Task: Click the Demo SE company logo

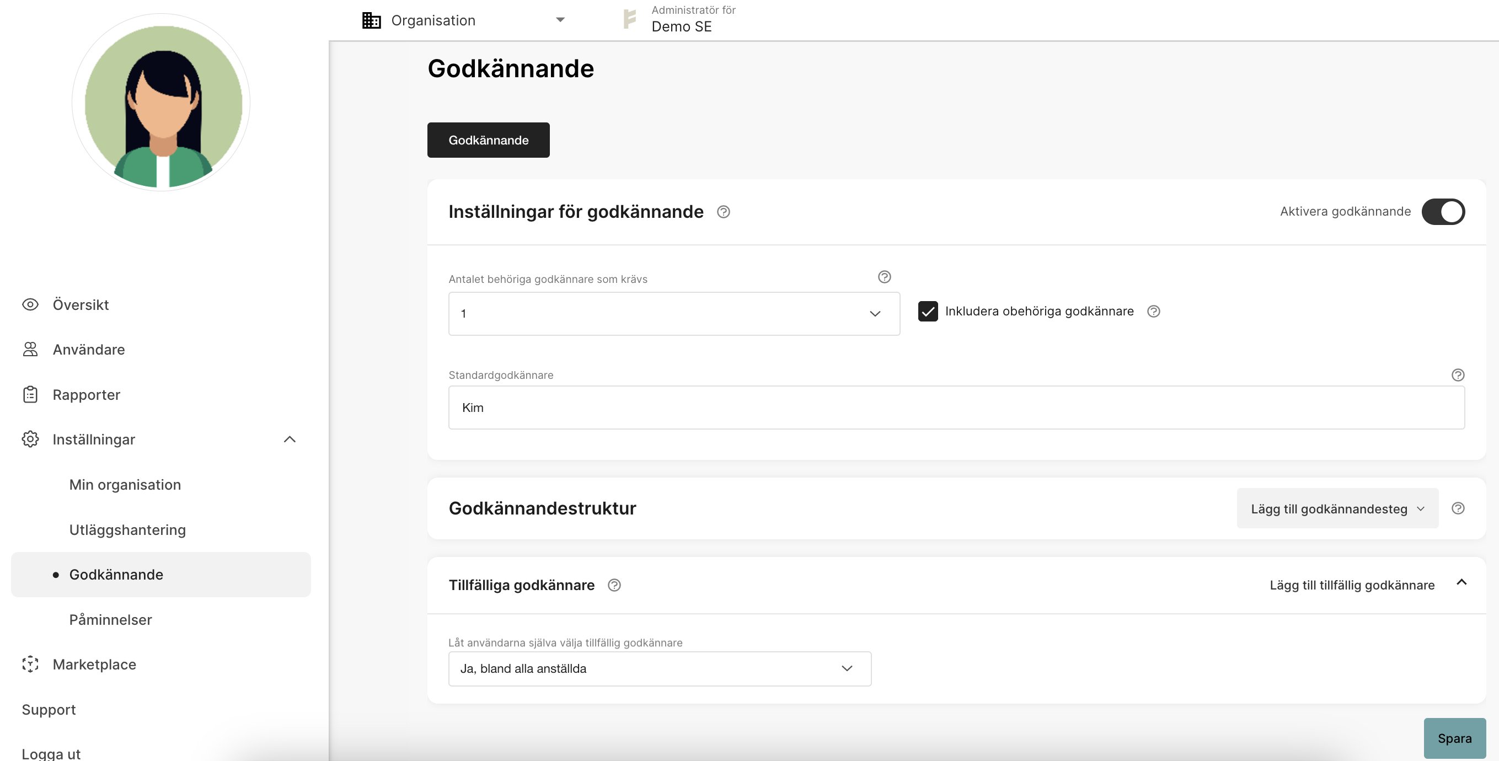Action: 630,19
